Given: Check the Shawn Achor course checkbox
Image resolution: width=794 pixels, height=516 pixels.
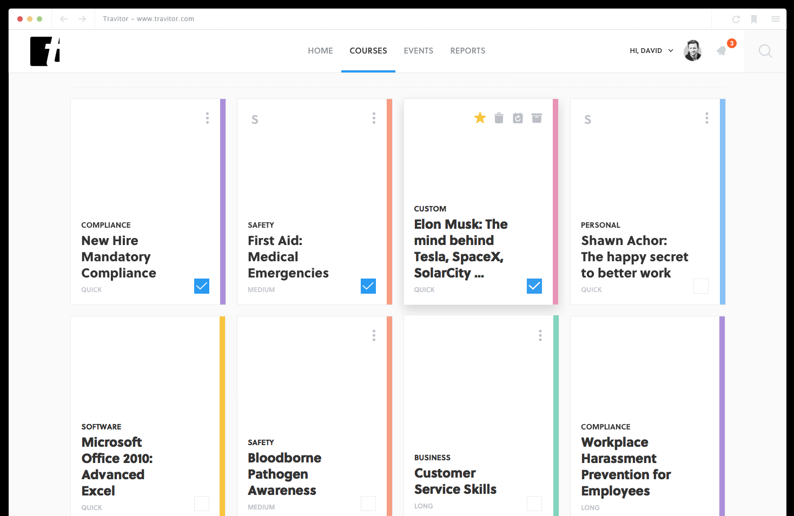Looking at the screenshot, I should 701,286.
